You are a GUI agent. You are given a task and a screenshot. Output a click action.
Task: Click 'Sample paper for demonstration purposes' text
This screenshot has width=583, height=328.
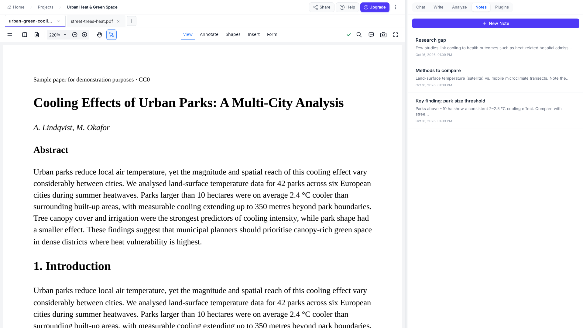tap(84, 80)
